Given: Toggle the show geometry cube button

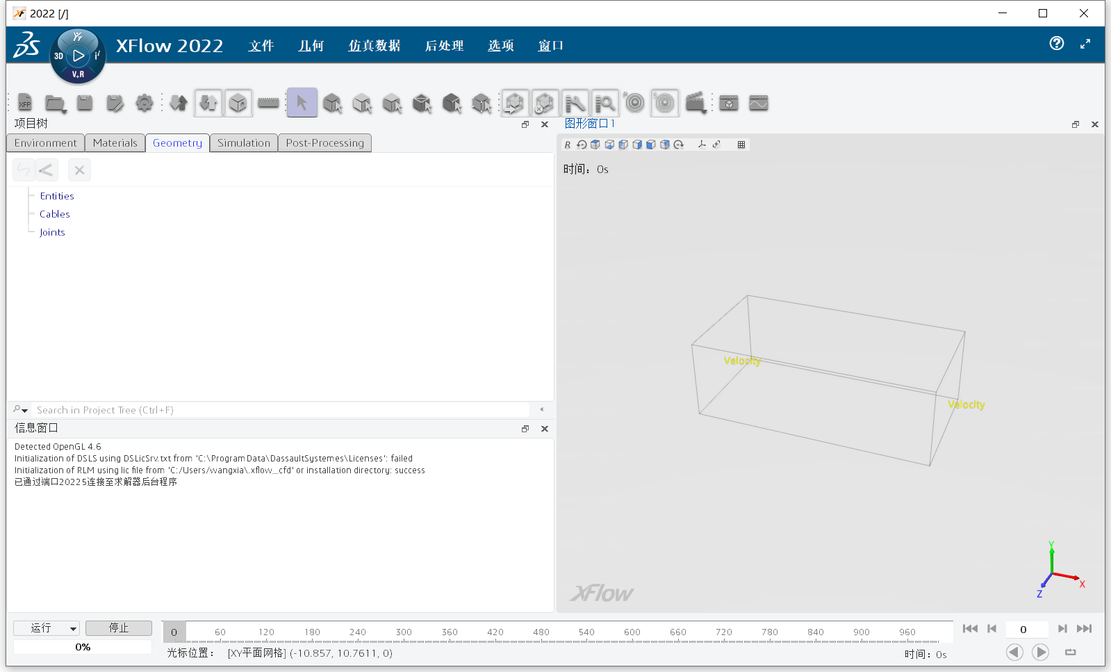Looking at the screenshot, I should tap(514, 103).
